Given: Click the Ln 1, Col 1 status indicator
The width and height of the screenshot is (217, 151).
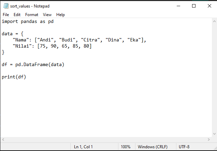Looking at the screenshot, I should [83, 147].
